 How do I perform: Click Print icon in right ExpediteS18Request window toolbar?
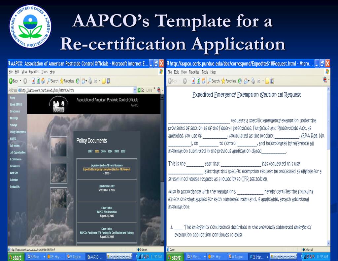click(x=253, y=81)
